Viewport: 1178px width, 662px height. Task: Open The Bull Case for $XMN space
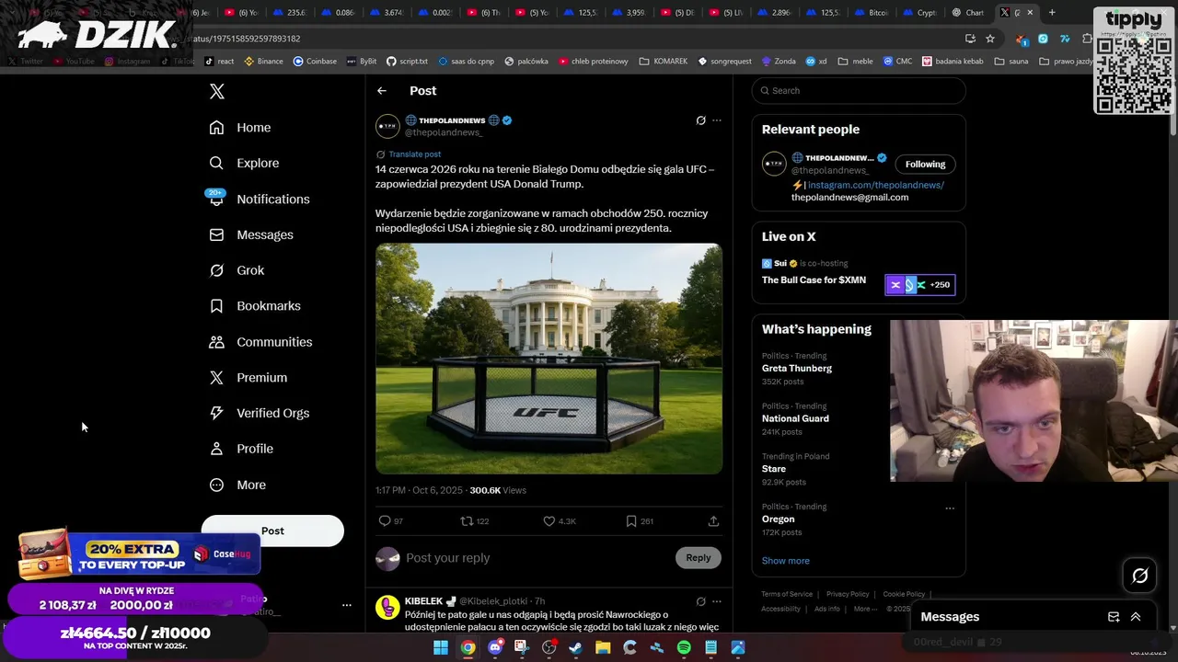coord(814,280)
